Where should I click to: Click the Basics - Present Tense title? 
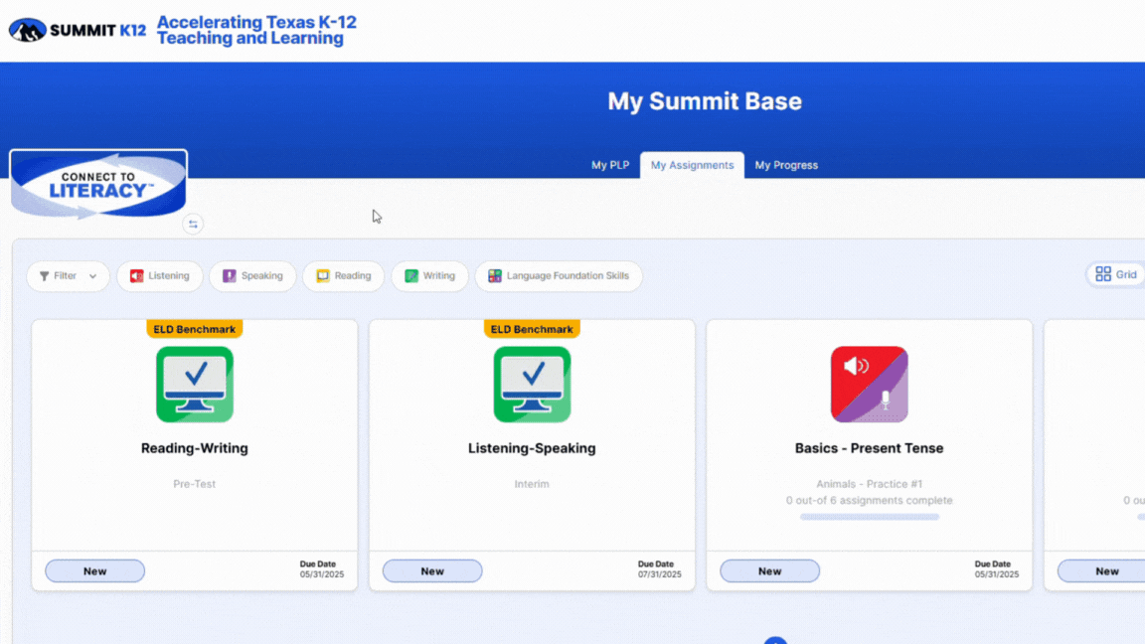pyautogui.click(x=869, y=448)
